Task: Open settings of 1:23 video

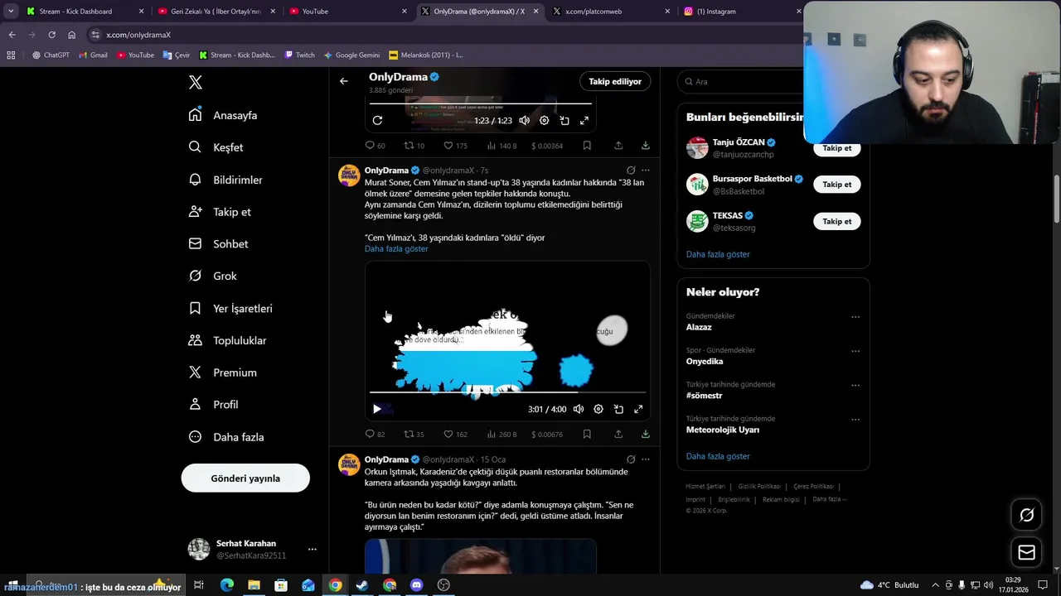Action: click(x=544, y=121)
